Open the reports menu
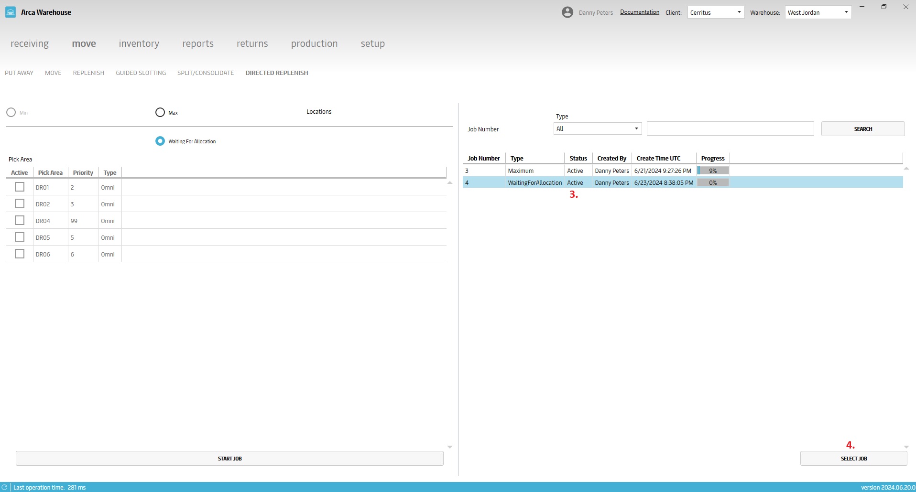 coord(198,43)
